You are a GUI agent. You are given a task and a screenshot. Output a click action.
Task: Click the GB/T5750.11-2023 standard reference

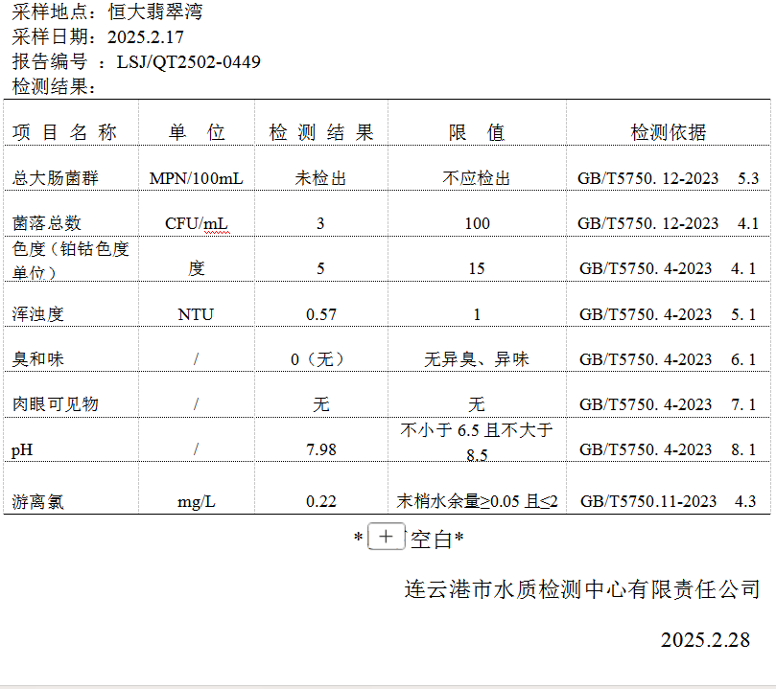tap(648, 501)
